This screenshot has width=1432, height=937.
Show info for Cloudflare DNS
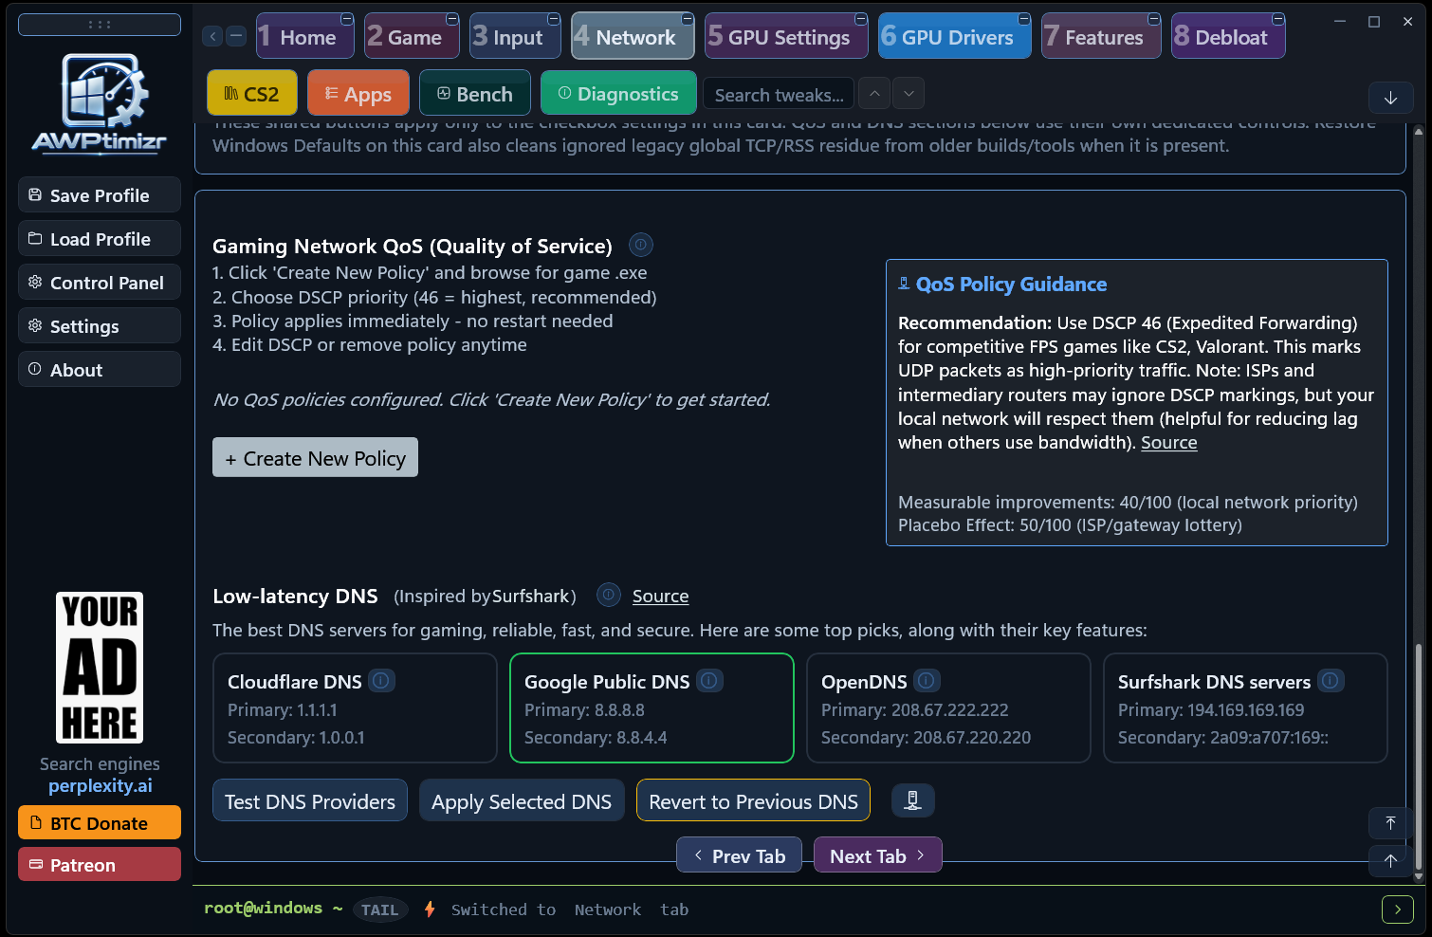coord(381,680)
